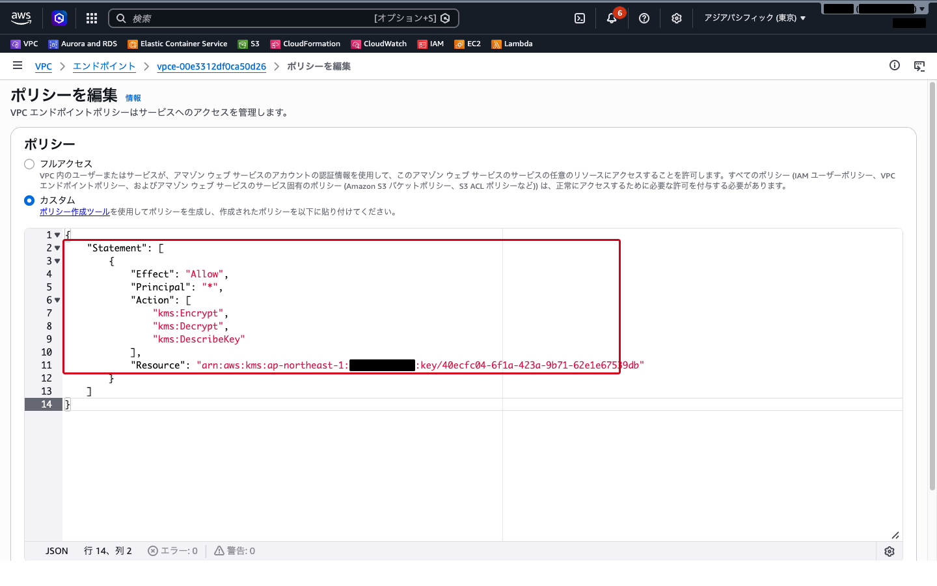Go to VPC breadcrumb link
937x586 pixels.
coord(44,66)
